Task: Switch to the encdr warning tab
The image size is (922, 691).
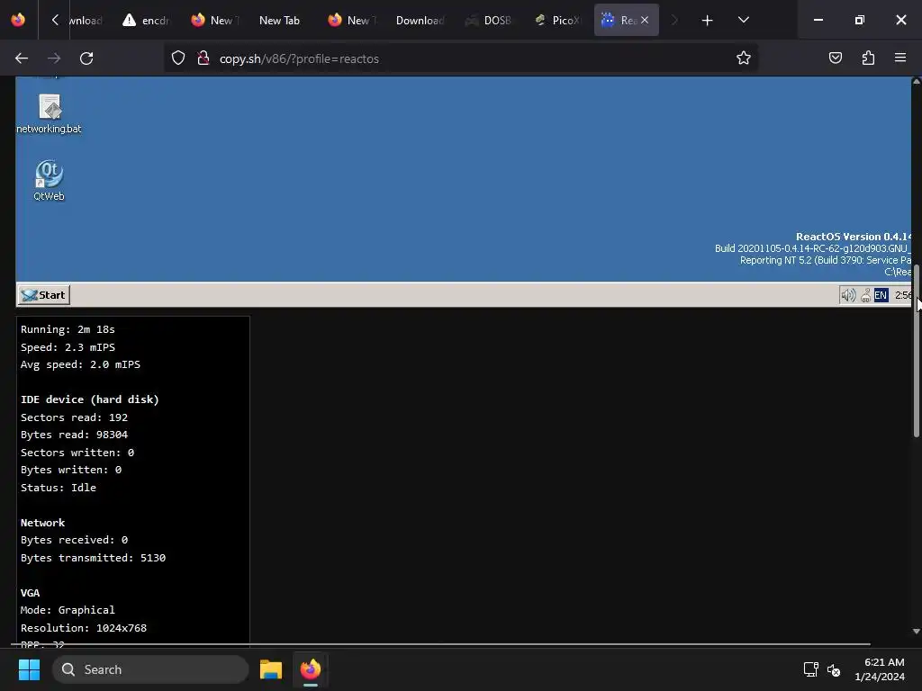Action: (x=146, y=20)
